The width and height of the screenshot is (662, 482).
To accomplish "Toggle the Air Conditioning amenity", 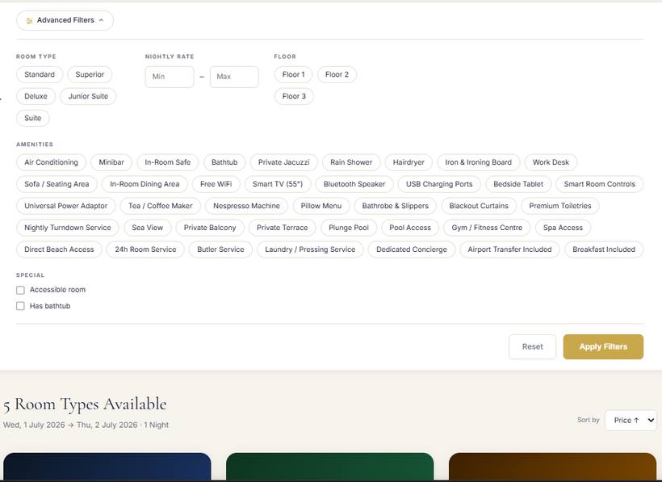I will [x=51, y=162].
